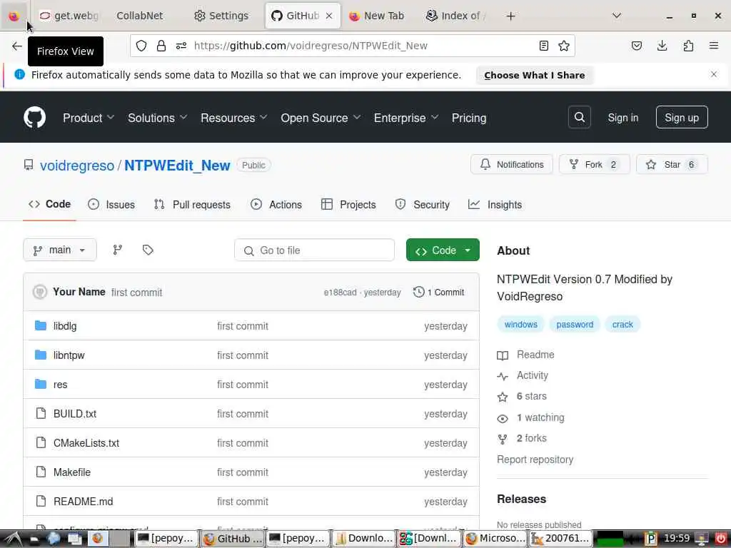Expand the Enterprise menu
This screenshot has width=731, height=548.
point(405,118)
